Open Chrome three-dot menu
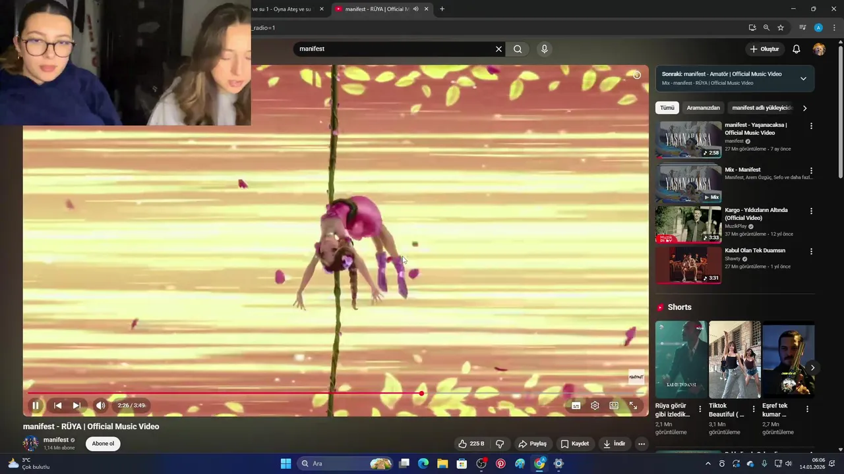Viewport: 844px width, 474px height. pyautogui.click(x=833, y=28)
